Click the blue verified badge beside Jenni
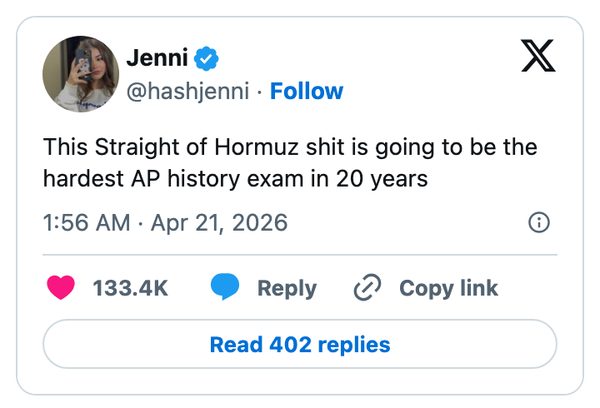The height and width of the screenshot is (408, 600). (x=206, y=58)
